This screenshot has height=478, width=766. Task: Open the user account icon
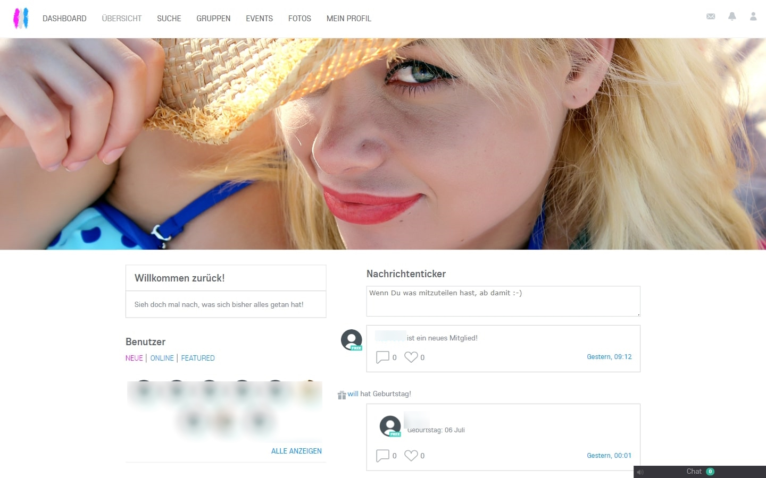tap(753, 16)
